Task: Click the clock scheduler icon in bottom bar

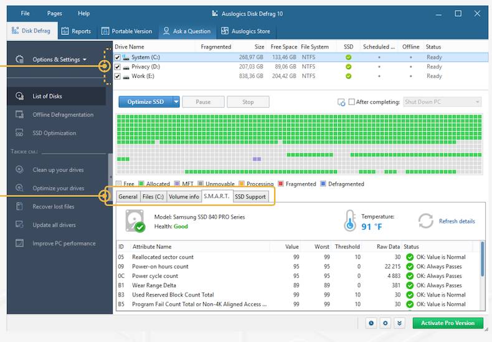Action: click(x=371, y=323)
